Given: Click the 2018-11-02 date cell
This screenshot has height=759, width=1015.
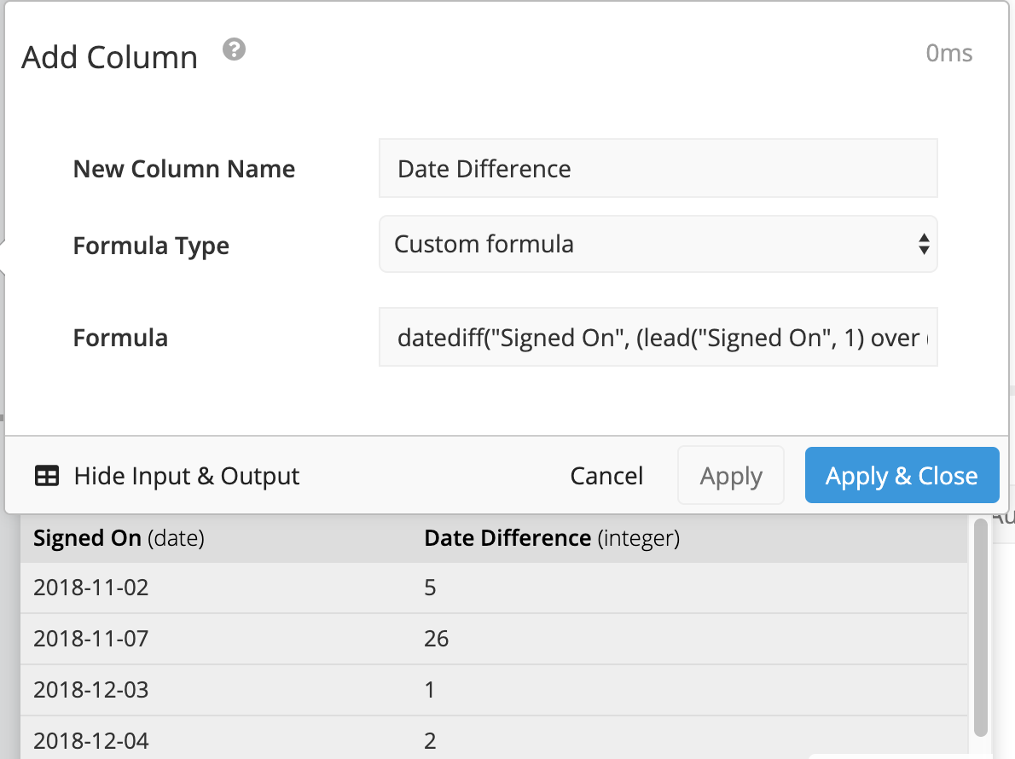Looking at the screenshot, I should pyautogui.click(x=90, y=587).
